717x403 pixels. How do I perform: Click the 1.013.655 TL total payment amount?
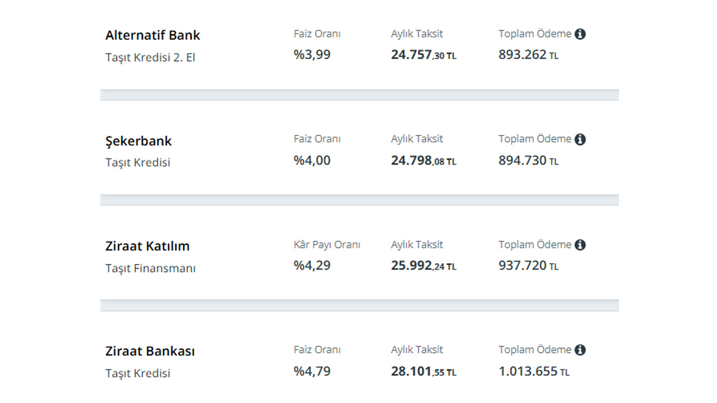point(534,371)
